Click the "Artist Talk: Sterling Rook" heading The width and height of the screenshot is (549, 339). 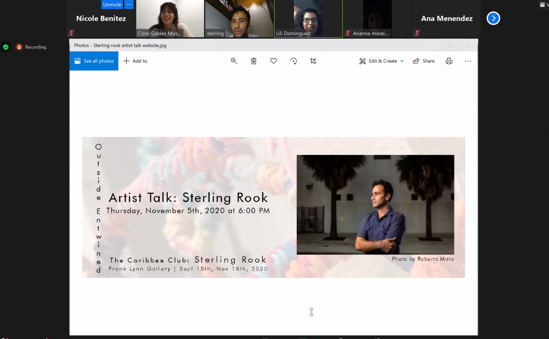(x=188, y=197)
